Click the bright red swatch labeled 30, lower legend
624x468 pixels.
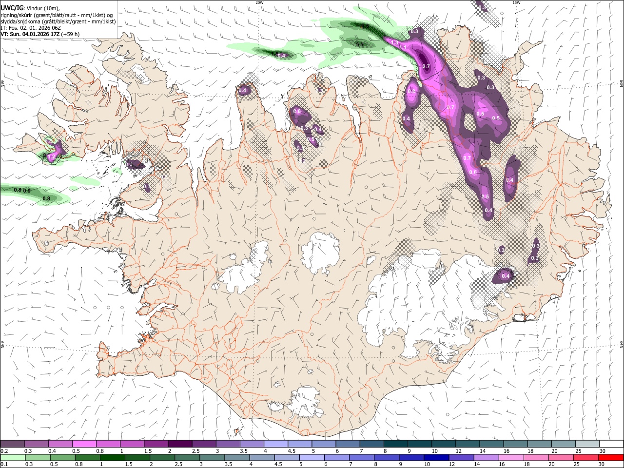click(611, 457)
